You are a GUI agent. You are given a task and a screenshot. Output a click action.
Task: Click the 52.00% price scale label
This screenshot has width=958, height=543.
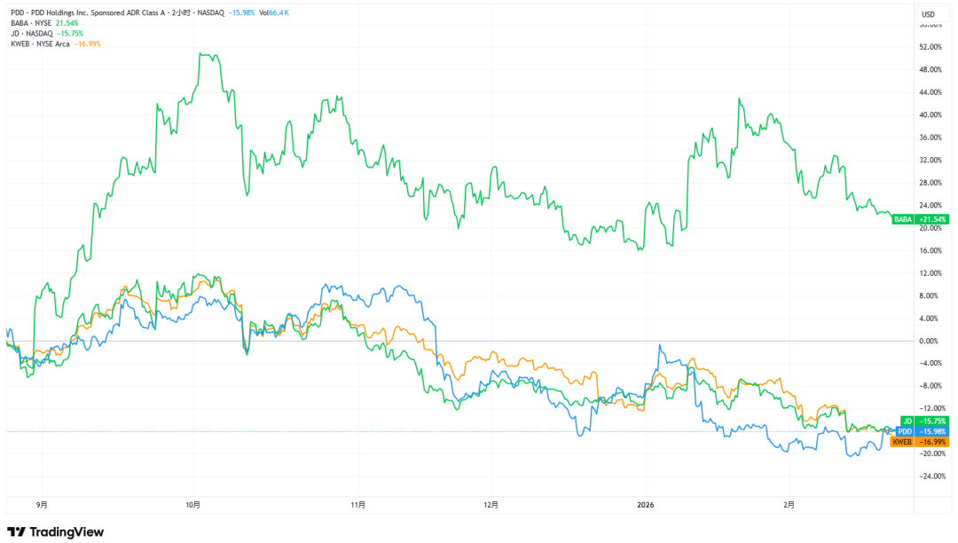tap(929, 47)
